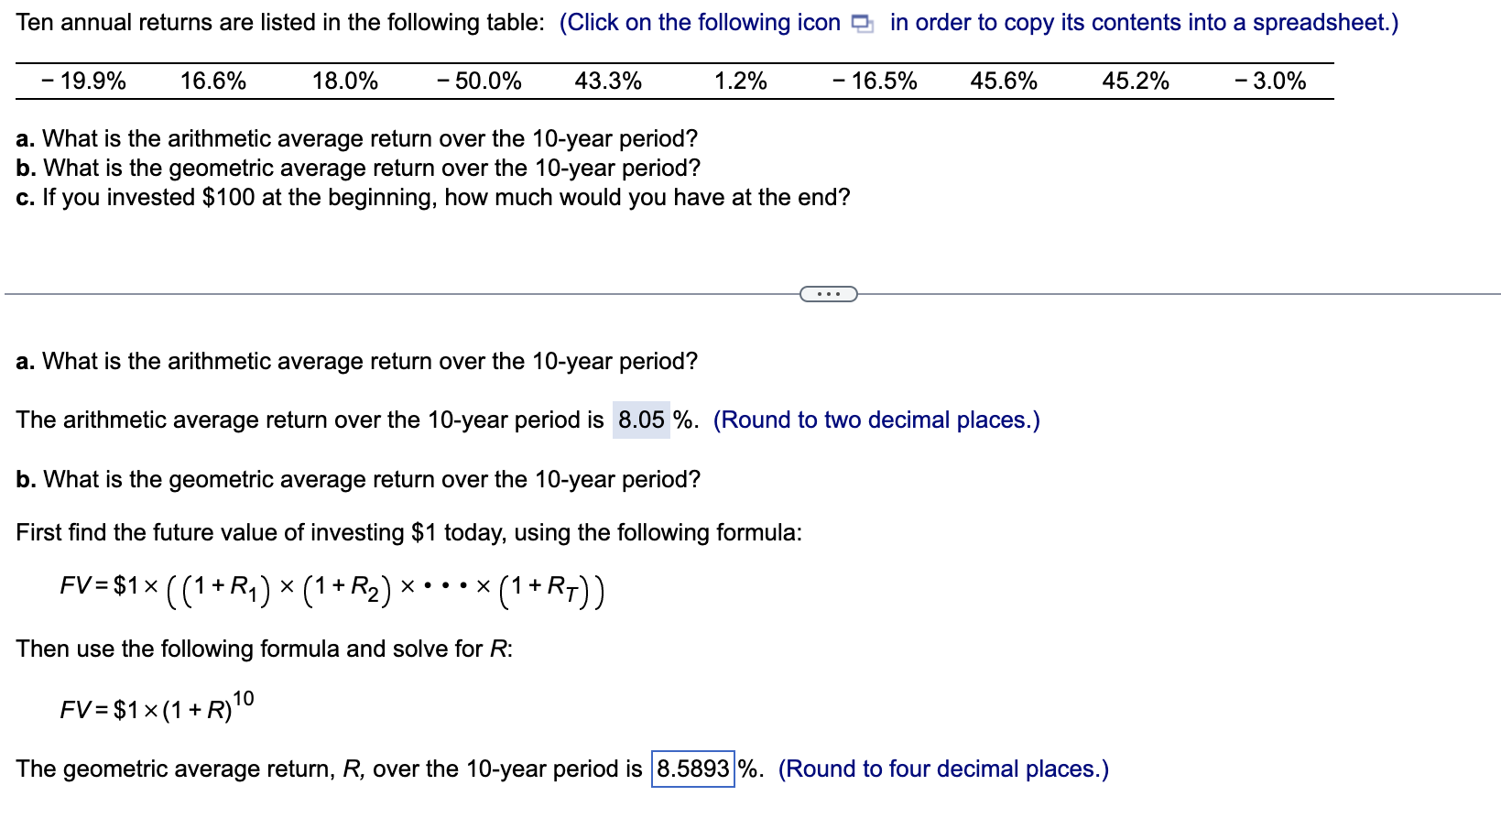1501x818 pixels.
Task: Click question a heading text
Action: pos(355,361)
